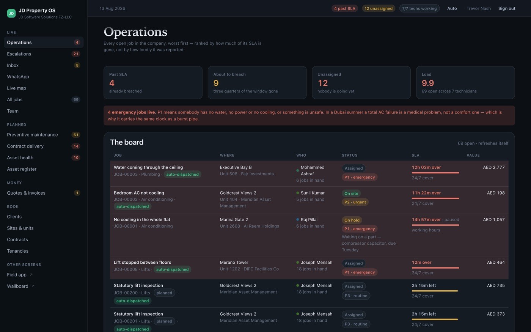531x332 pixels.
Task: Click the Sign out link
Action: coord(507,8)
